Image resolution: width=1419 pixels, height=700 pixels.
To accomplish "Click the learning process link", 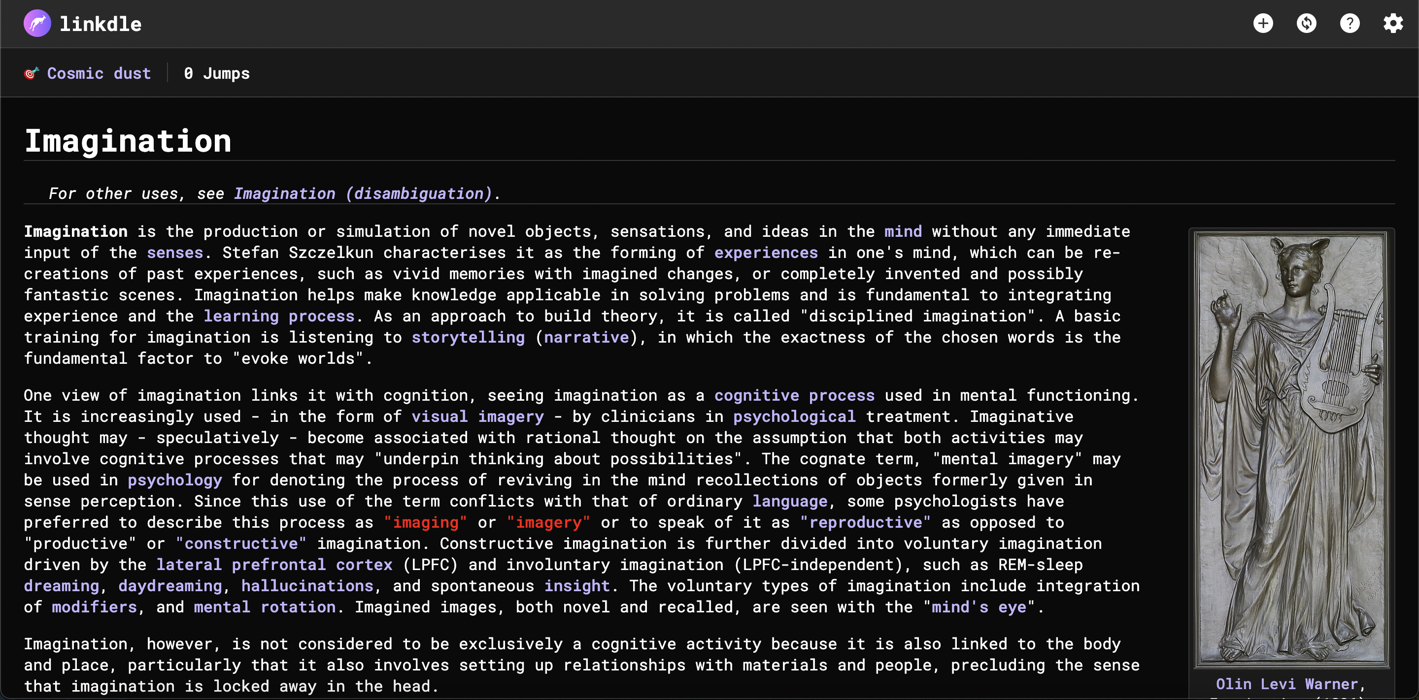I will (x=279, y=317).
